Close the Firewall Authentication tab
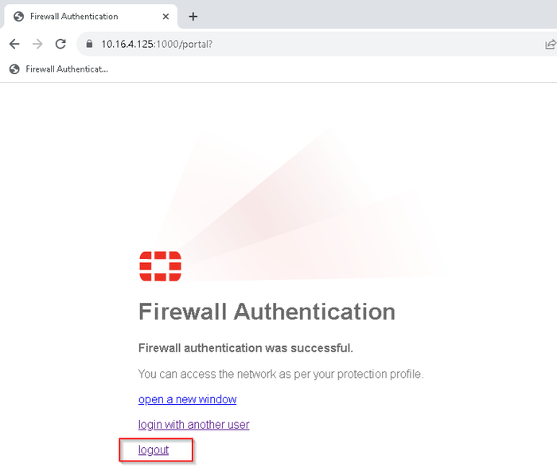This screenshot has height=471, width=557. (165, 16)
